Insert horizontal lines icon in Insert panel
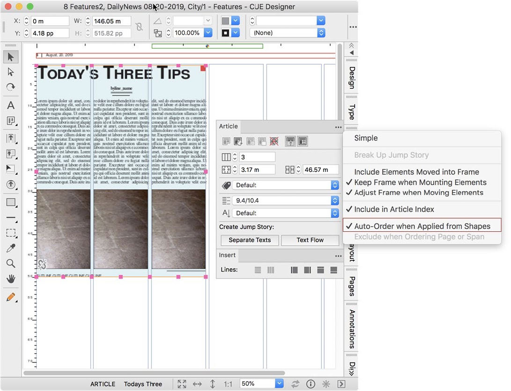 tap(258, 270)
